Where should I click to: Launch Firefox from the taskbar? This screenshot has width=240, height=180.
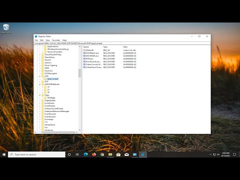pos(94,154)
